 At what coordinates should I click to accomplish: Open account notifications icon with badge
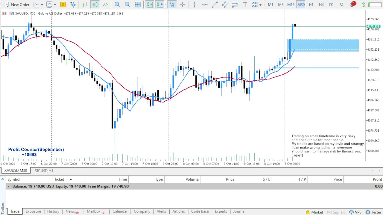tap(352, 4)
